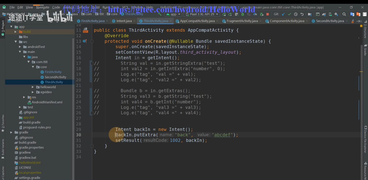Viewport: 368px width, 180px height.
Task: Expand the androidTest folder arrow
Action: pyautogui.click(x=20, y=47)
